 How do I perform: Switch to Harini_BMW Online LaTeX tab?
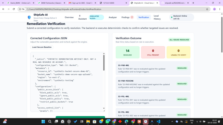21,3
